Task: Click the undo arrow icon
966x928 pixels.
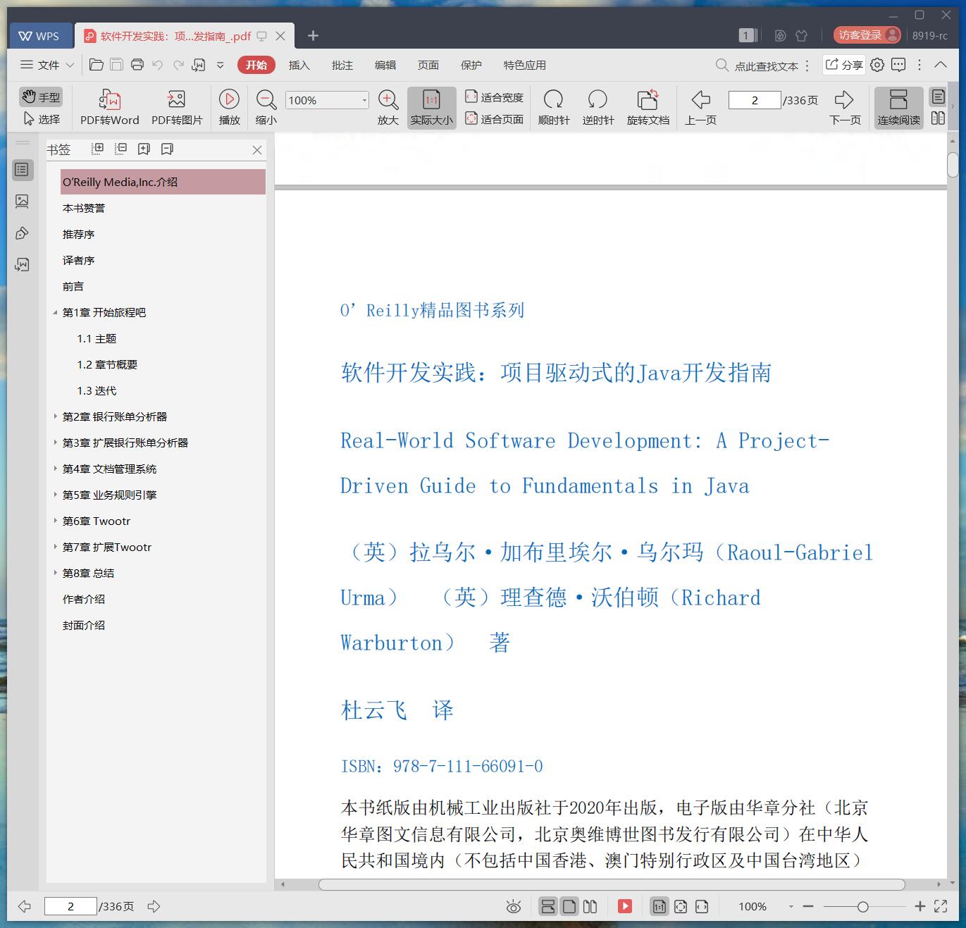Action: click(x=158, y=65)
